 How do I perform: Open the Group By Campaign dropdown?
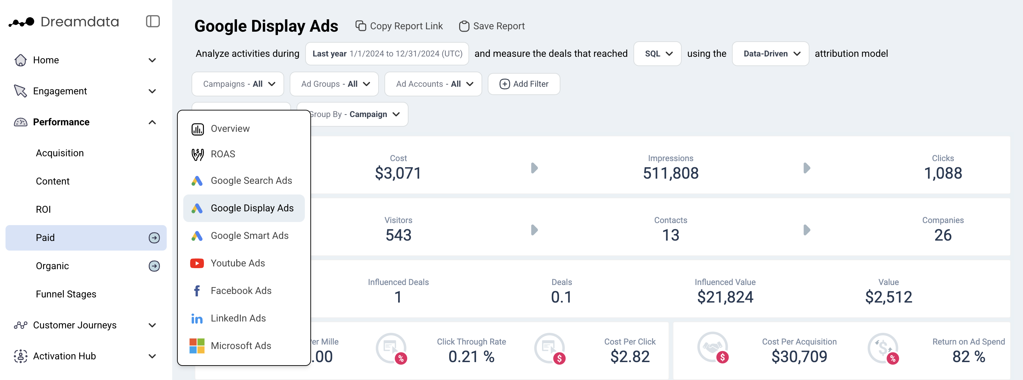pyautogui.click(x=358, y=114)
